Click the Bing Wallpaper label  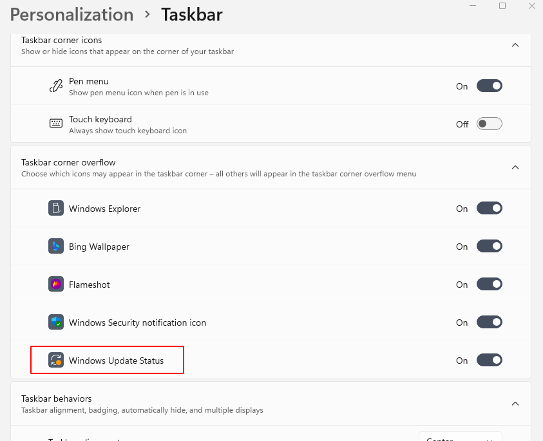click(x=99, y=247)
